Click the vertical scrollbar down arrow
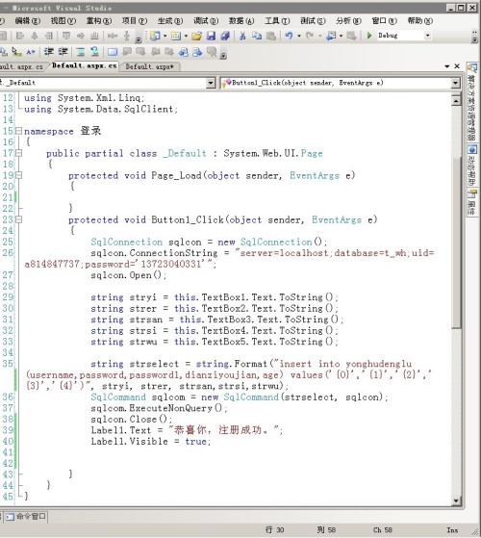 456,500
